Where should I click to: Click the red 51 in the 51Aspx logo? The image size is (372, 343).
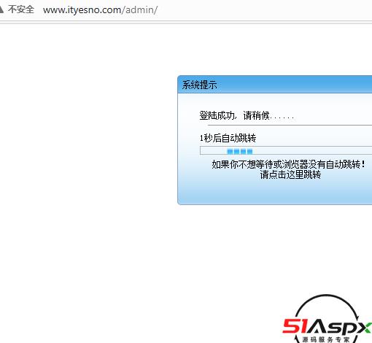pos(294,325)
